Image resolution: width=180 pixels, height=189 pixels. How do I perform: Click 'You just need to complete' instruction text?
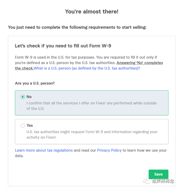point(77,27)
